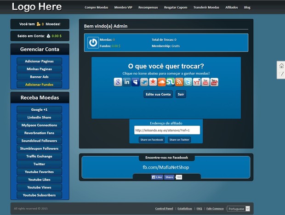285x215 pixels.
Task: Open Compre Moedas in top menu
Action: point(97,7)
